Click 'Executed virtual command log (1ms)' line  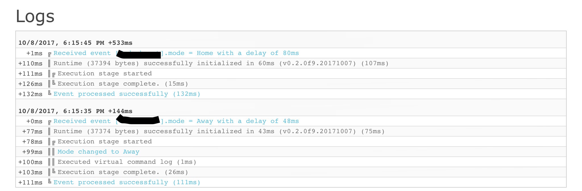coord(127,162)
